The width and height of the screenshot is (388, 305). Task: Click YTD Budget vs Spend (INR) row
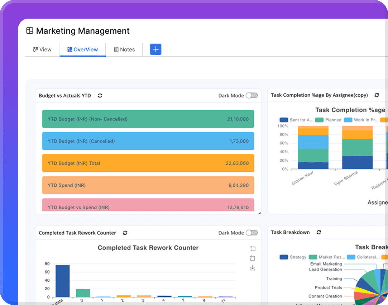(x=148, y=205)
